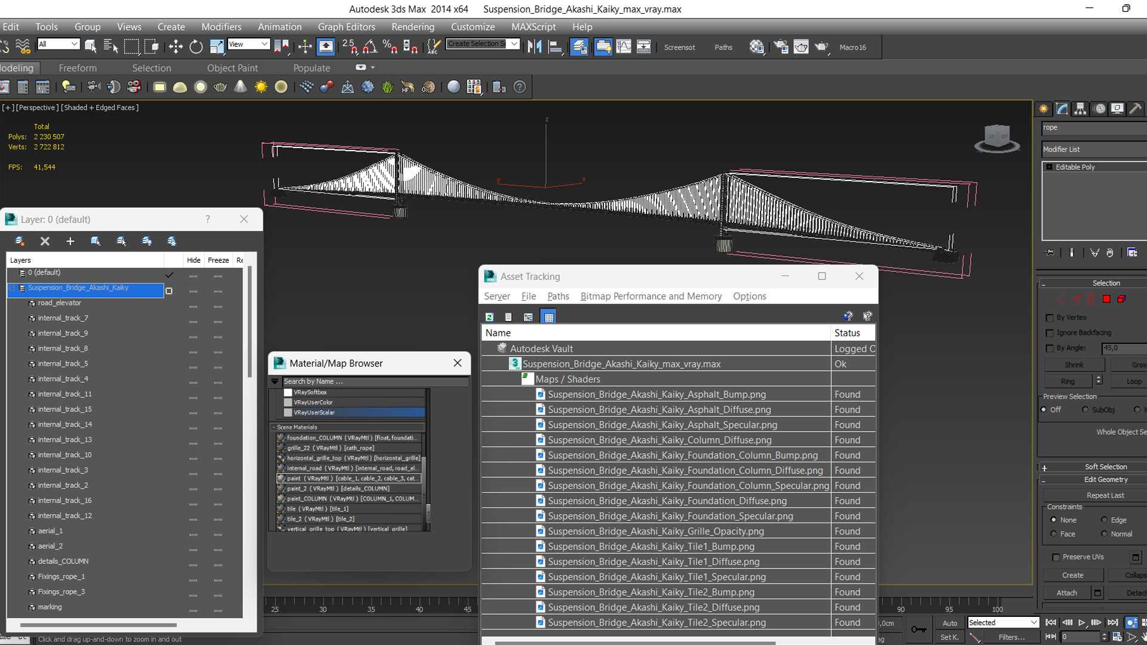1147x645 pixels.
Task: Select Element sub-object level cube icon
Action: pyautogui.click(x=1121, y=299)
